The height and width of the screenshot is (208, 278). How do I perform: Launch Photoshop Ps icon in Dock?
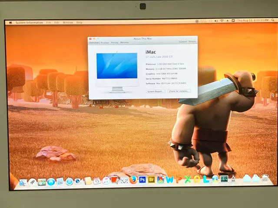tap(142, 180)
